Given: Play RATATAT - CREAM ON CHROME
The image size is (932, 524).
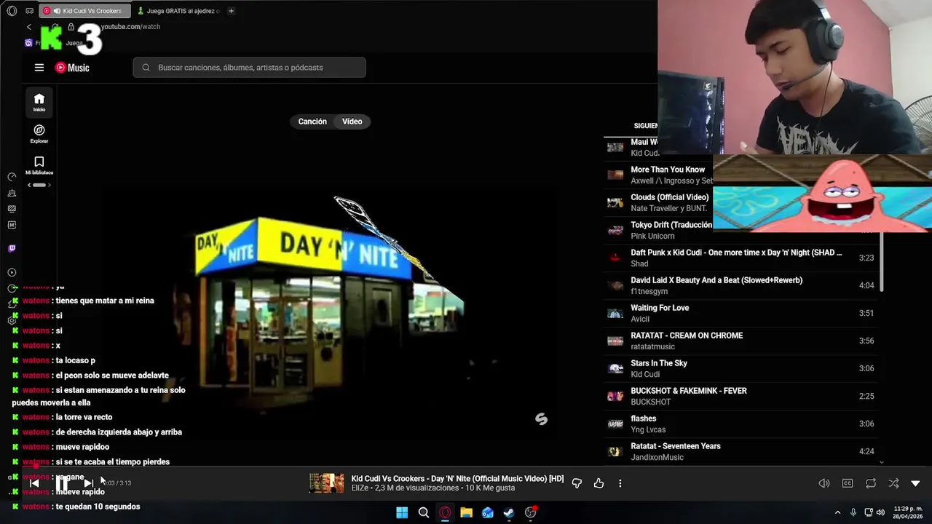Looking at the screenshot, I should click(741, 341).
